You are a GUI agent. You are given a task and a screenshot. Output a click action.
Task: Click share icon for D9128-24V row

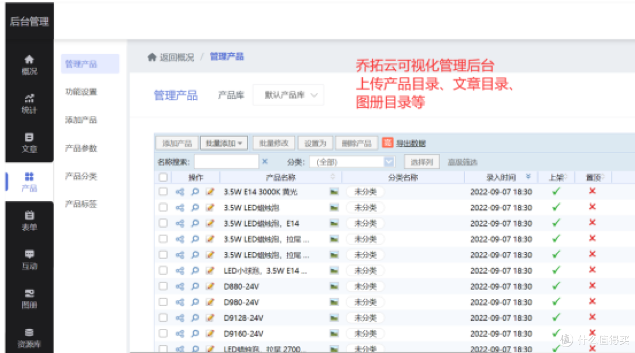(x=180, y=318)
